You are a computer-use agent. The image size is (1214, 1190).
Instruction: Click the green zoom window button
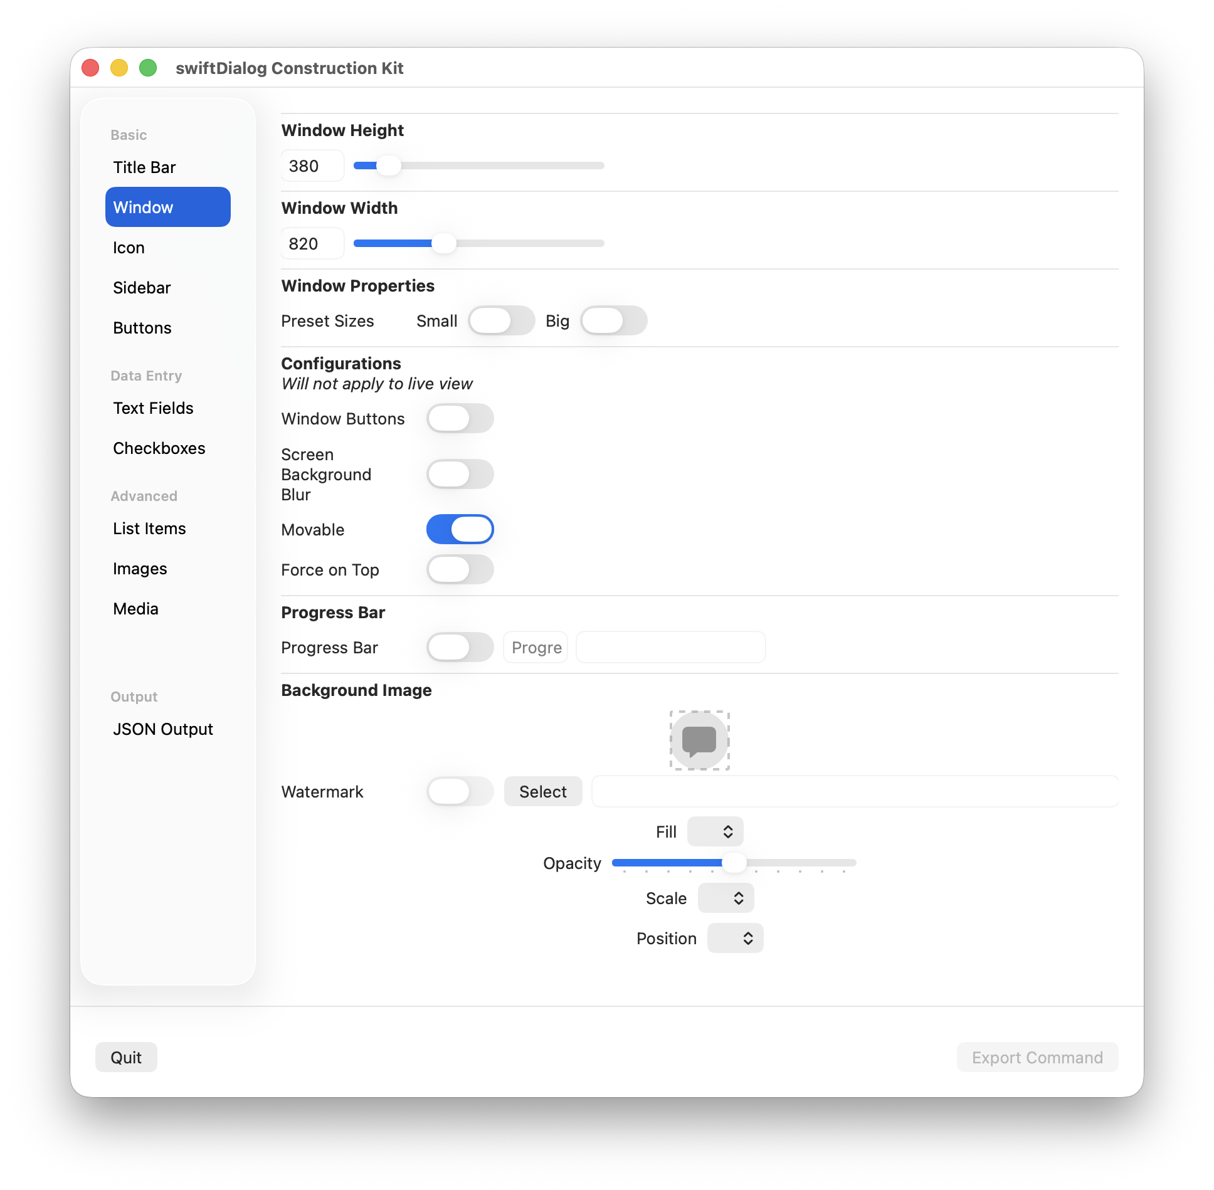click(148, 68)
